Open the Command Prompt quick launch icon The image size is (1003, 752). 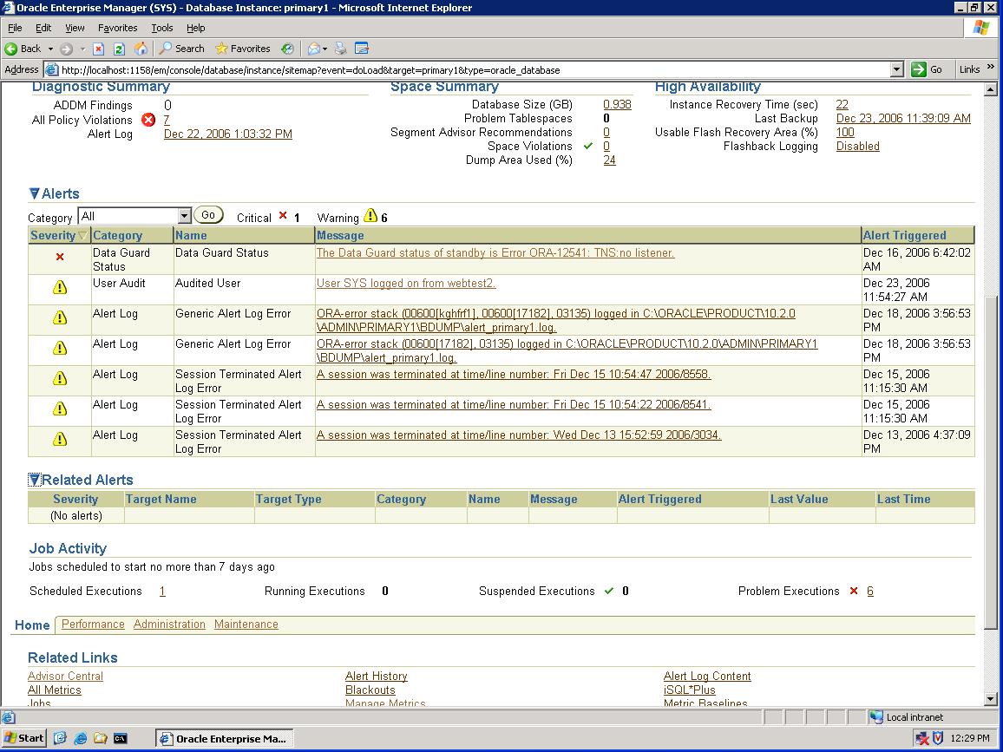click(121, 738)
